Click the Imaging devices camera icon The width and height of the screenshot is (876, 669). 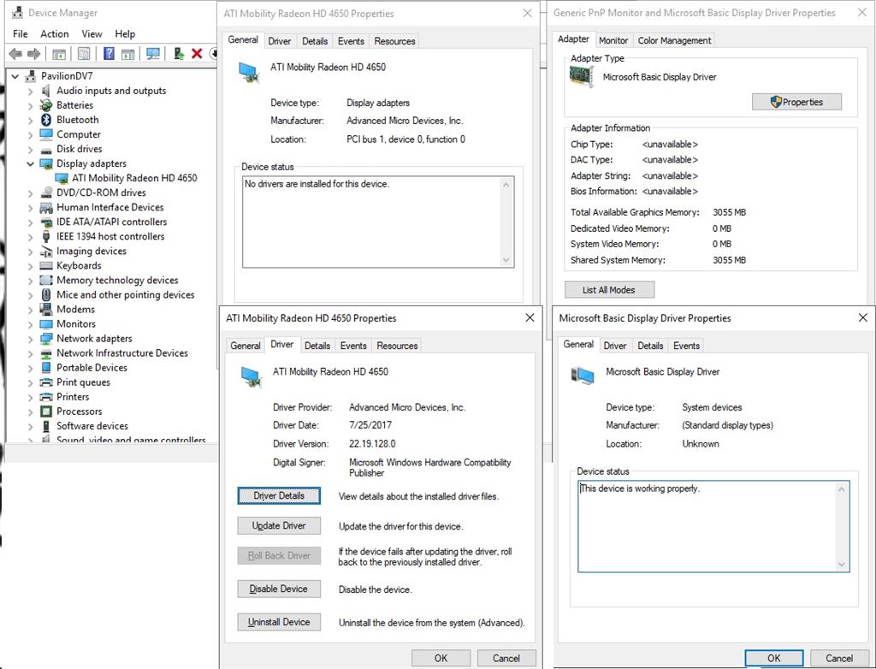click(46, 251)
